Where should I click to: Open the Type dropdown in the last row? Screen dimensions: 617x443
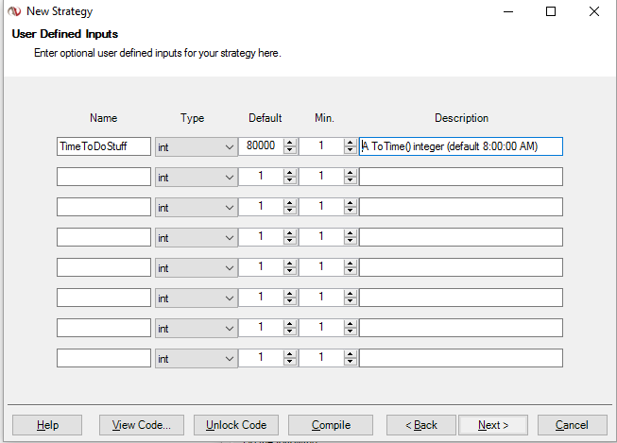pos(230,358)
